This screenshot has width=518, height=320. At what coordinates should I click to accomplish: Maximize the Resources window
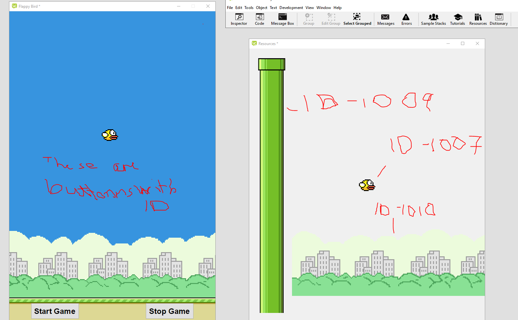pyautogui.click(x=463, y=43)
